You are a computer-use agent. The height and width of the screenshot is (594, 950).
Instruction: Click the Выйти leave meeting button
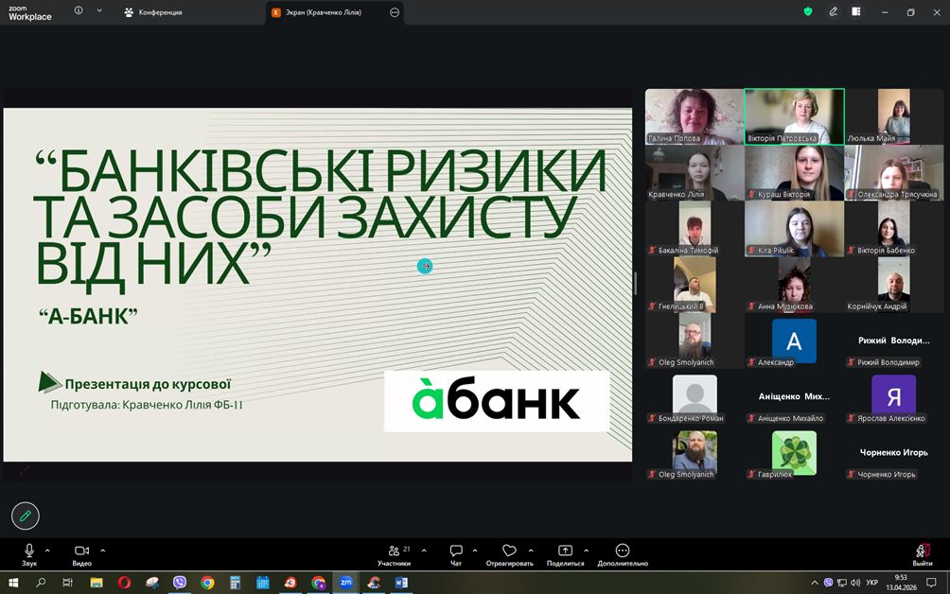(922, 552)
